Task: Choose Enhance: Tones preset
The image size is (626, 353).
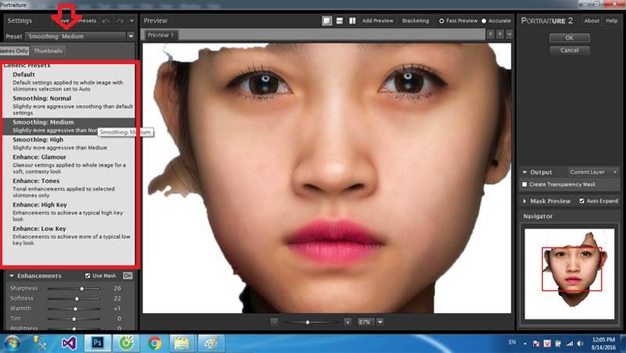Action: tap(68, 188)
